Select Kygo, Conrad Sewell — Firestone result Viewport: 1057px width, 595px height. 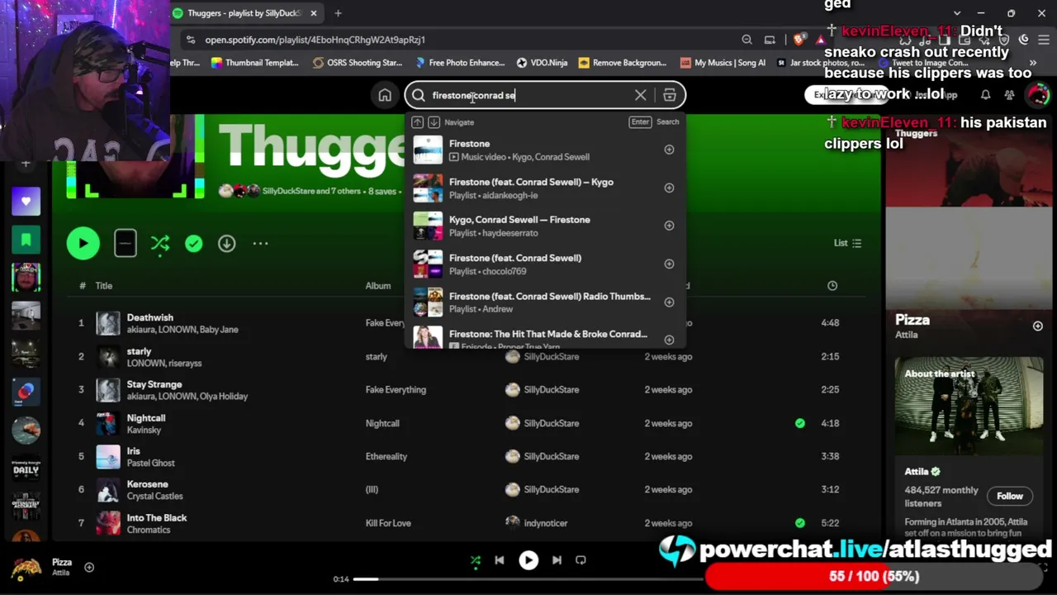[x=544, y=226]
